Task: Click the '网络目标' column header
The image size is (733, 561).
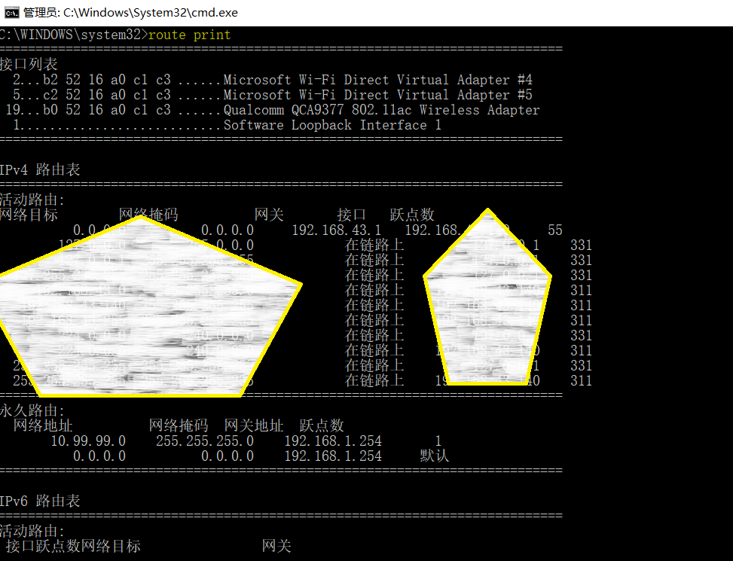Action: (29, 215)
